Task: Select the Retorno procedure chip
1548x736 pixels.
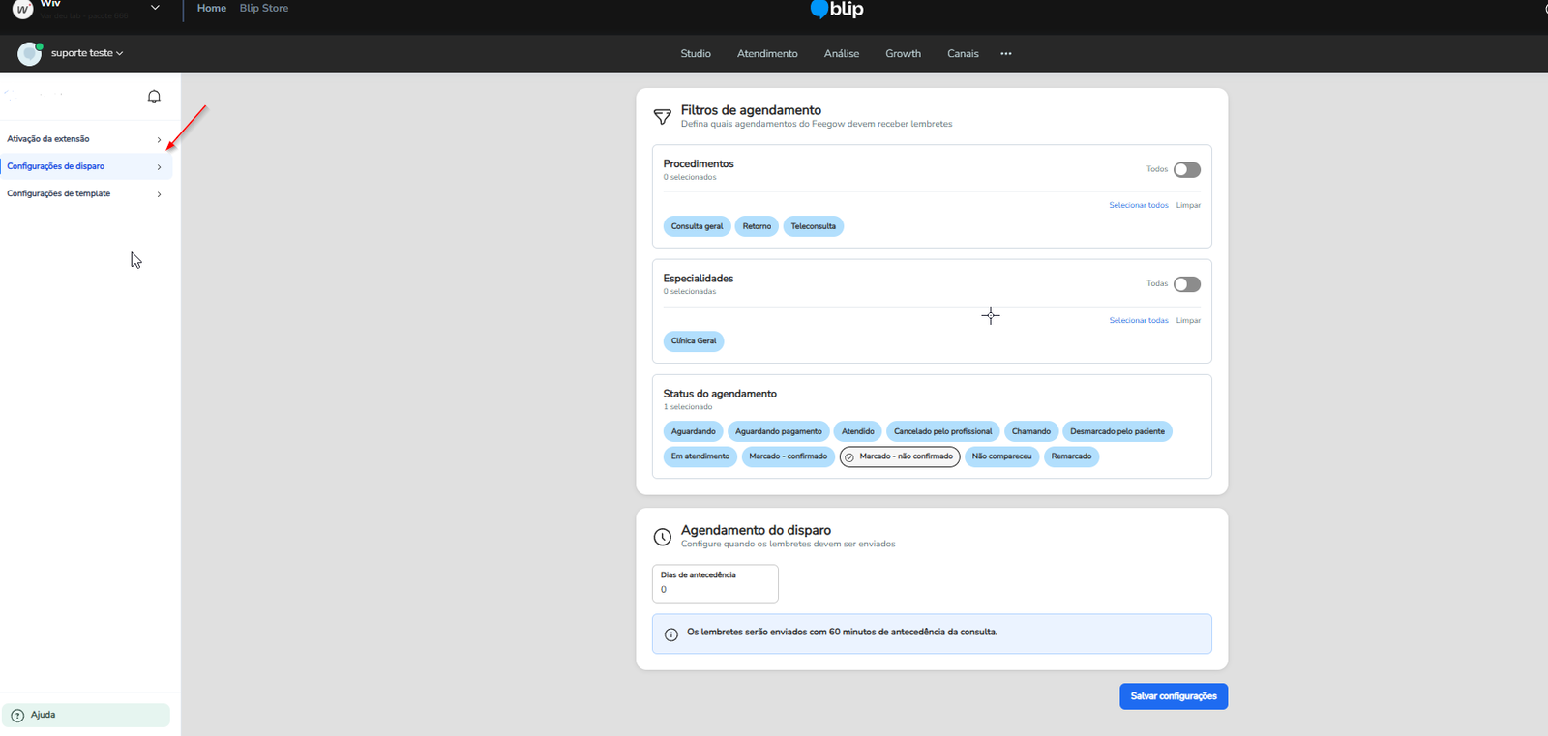Action: 757,226
